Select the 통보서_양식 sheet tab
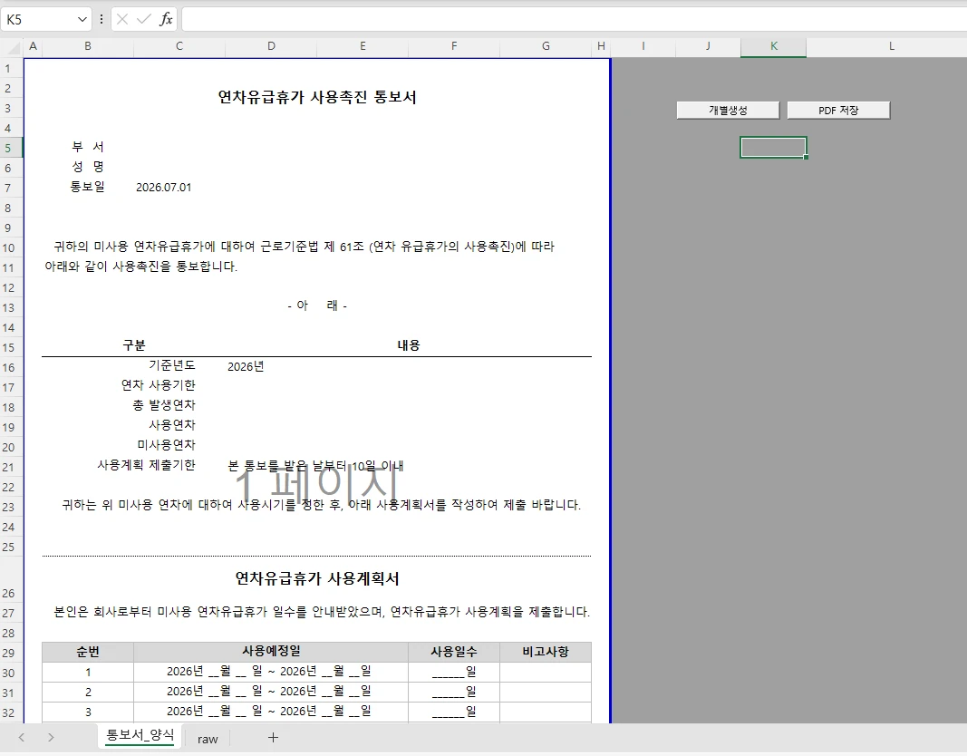 coord(140,736)
